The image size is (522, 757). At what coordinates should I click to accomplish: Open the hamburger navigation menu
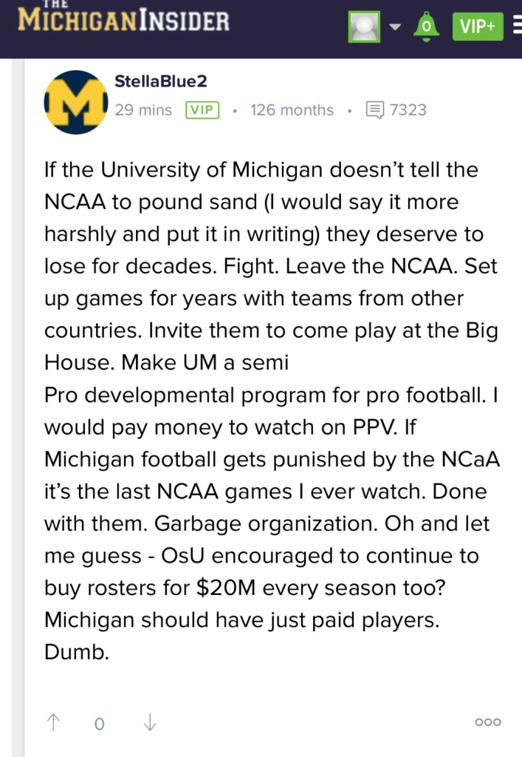coord(516,27)
